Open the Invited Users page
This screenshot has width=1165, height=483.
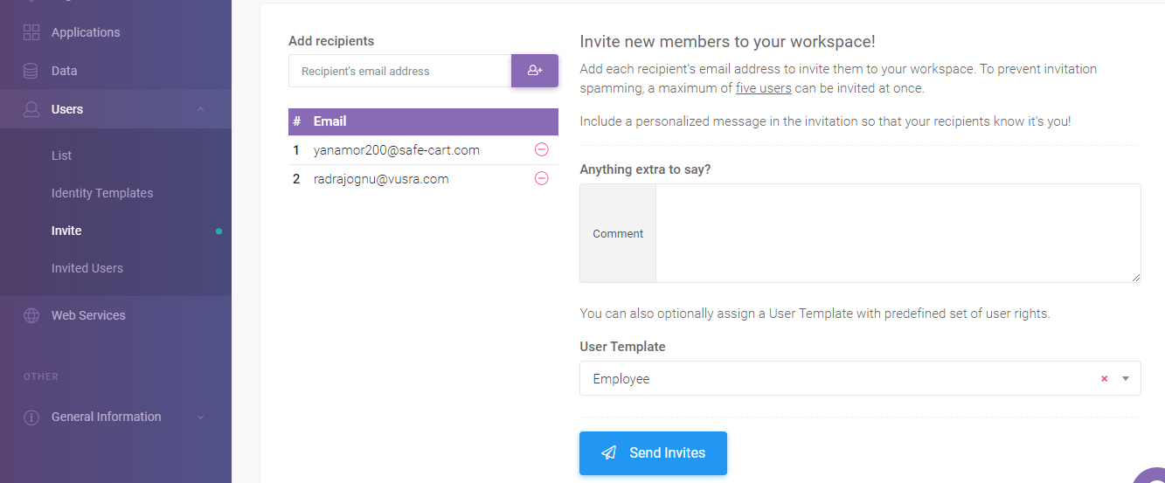pyautogui.click(x=87, y=268)
